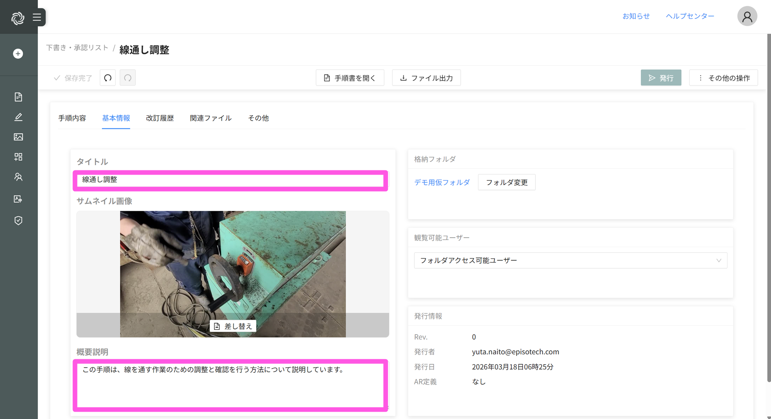Screen dimensions: 771x419
Task: Click the 差し替え thumbnail replace button
Action: (233, 326)
